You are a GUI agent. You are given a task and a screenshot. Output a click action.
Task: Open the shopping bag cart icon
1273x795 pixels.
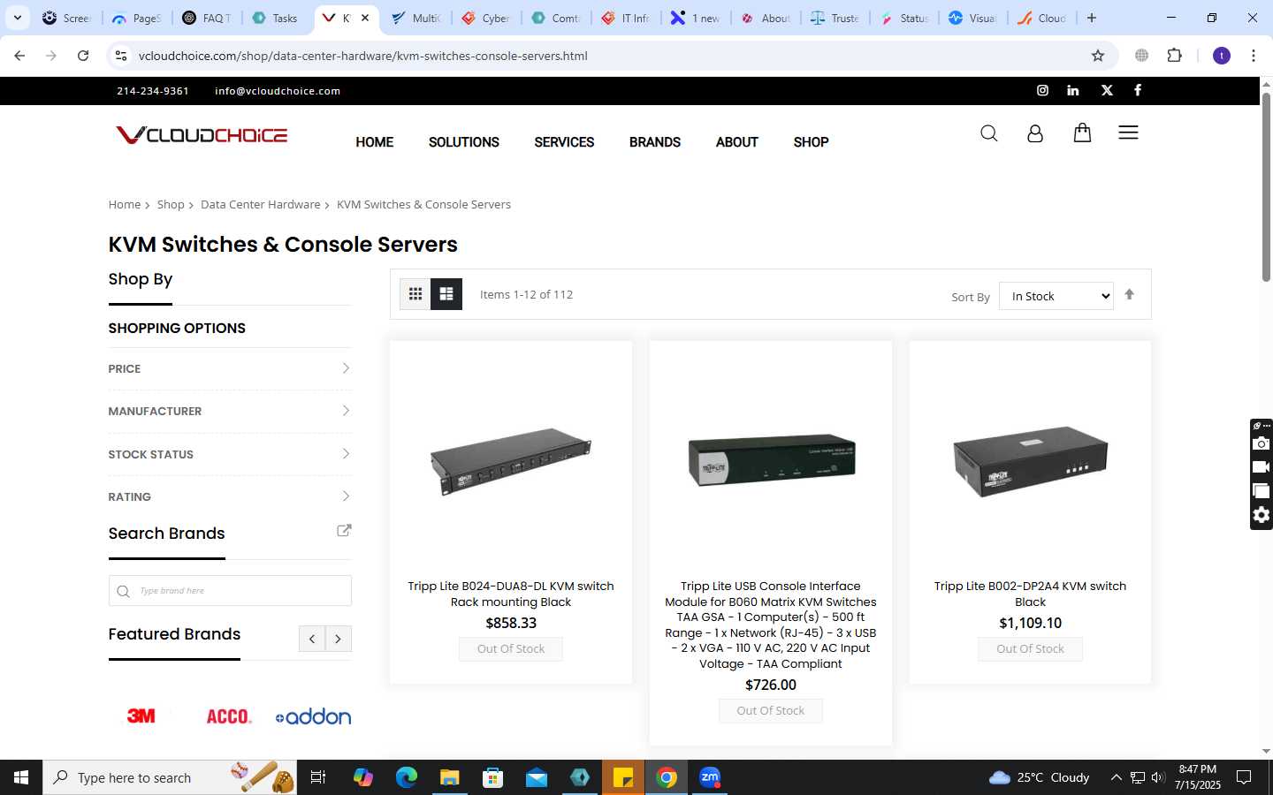pyautogui.click(x=1082, y=132)
